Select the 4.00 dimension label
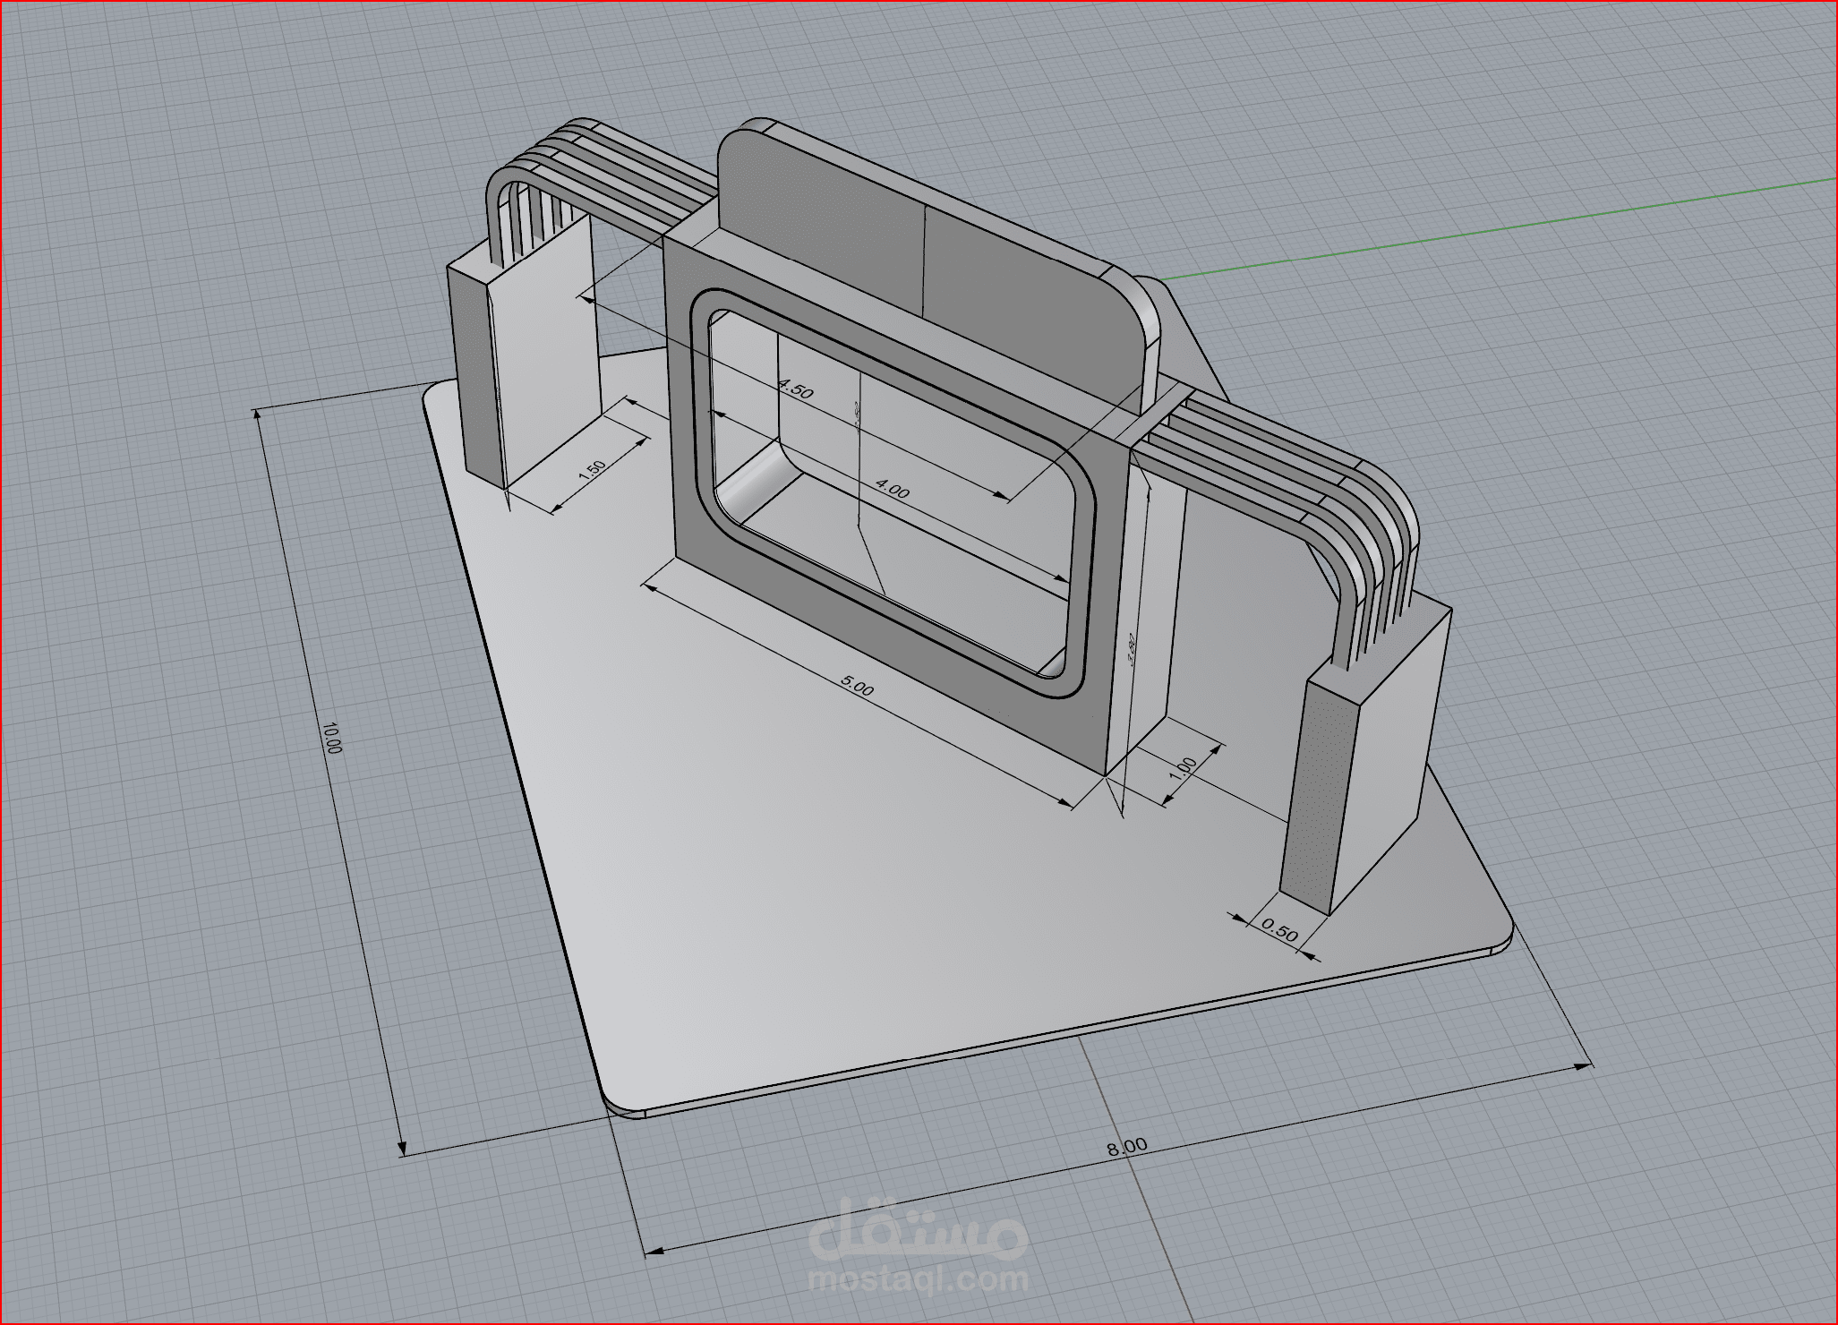The height and width of the screenshot is (1325, 1838). point(892,489)
